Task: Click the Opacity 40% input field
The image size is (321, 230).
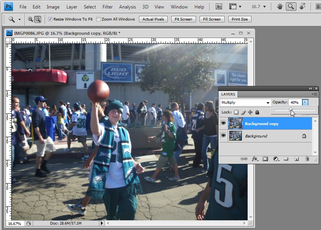Action: pyautogui.click(x=295, y=102)
